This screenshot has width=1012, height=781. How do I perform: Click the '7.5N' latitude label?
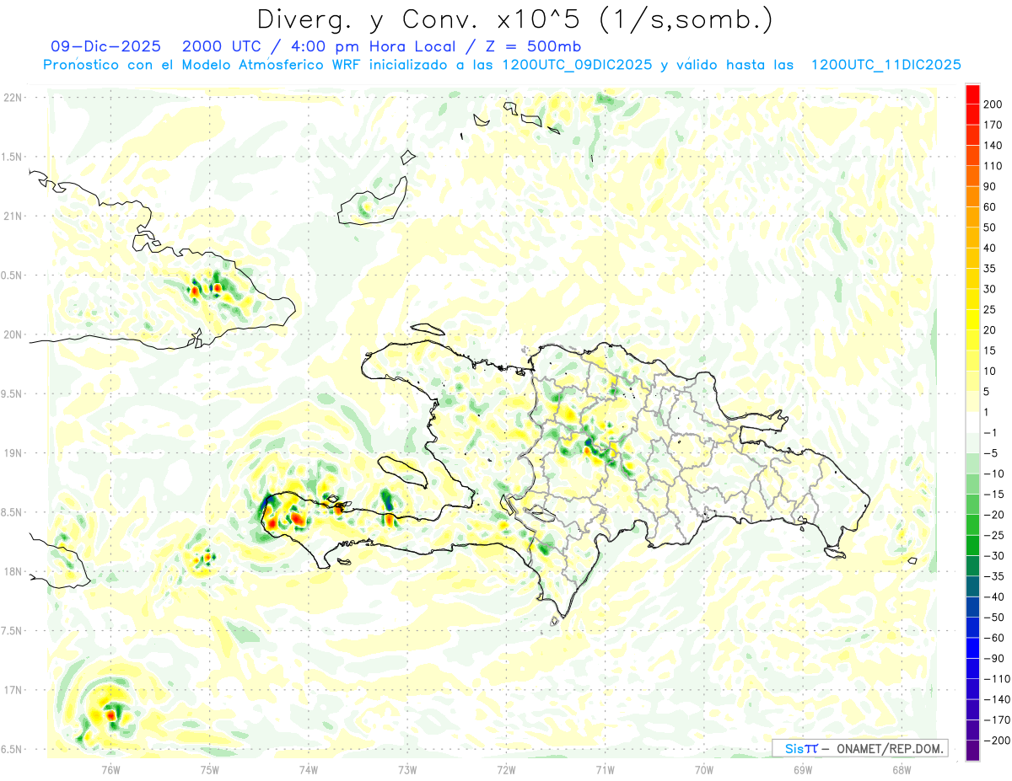pyautogui.click(x=11, y=631)
